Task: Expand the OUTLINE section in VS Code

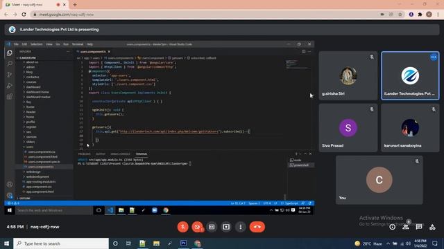Action: pos(25,199)
